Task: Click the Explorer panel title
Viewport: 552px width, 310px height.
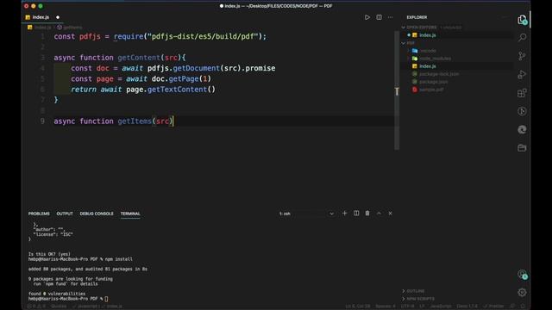Action: pyautogui.click(x=417, y=17)
